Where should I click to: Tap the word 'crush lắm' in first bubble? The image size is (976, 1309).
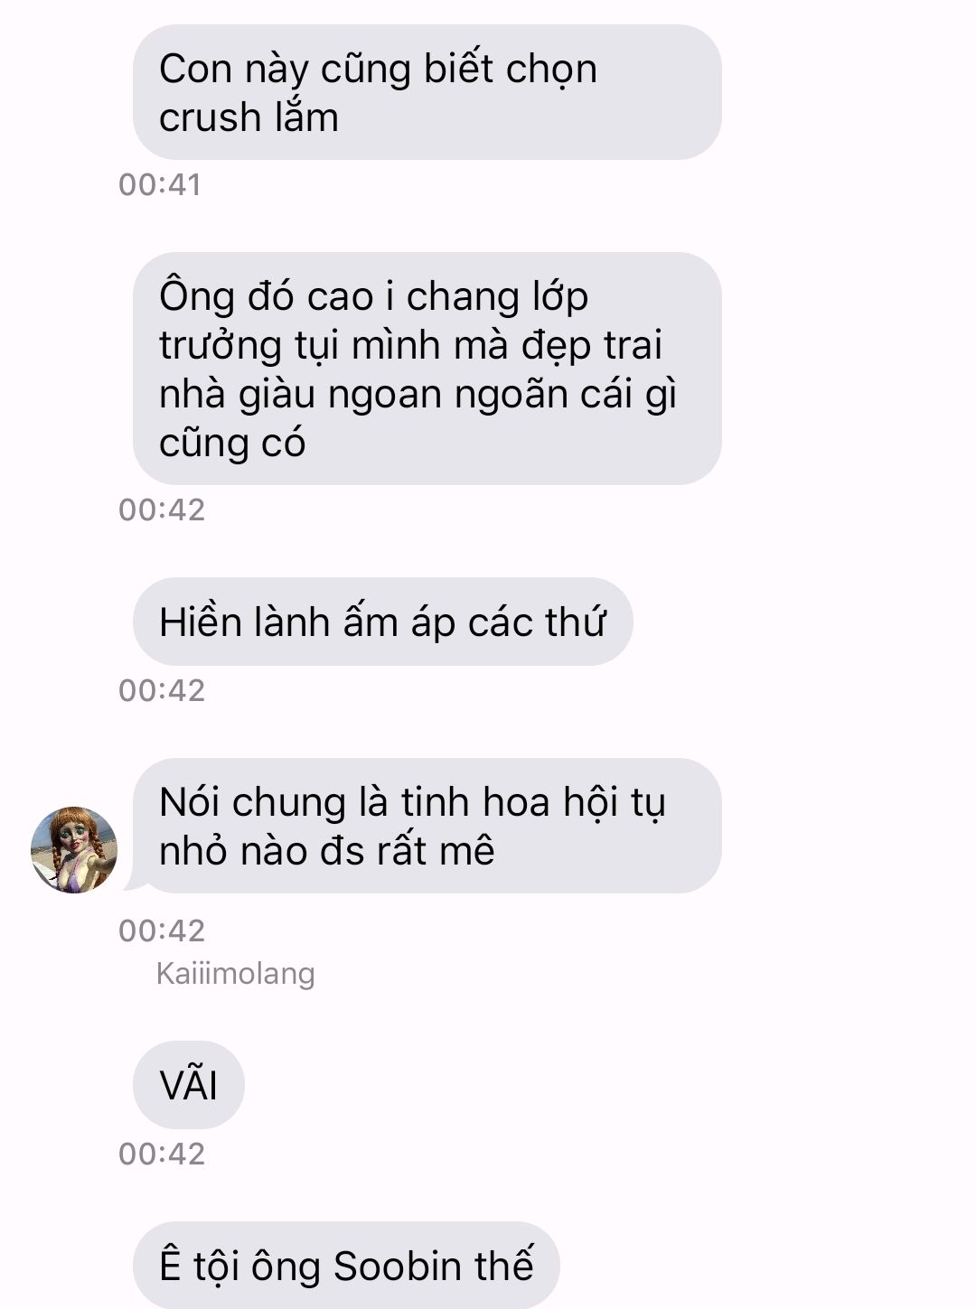[x=249, y=117]
